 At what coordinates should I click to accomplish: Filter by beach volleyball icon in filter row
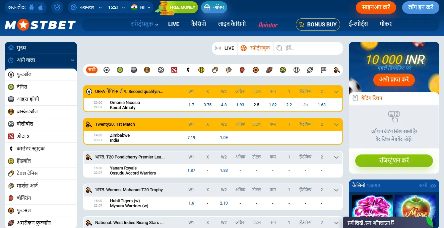click(x=283, y=70)
